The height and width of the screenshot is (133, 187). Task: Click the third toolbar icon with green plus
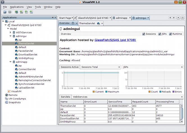click(x=17, y=12)
